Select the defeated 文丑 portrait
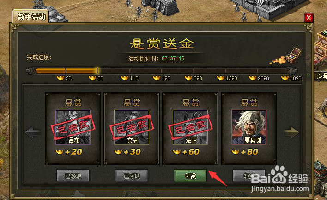 [132, 127]
